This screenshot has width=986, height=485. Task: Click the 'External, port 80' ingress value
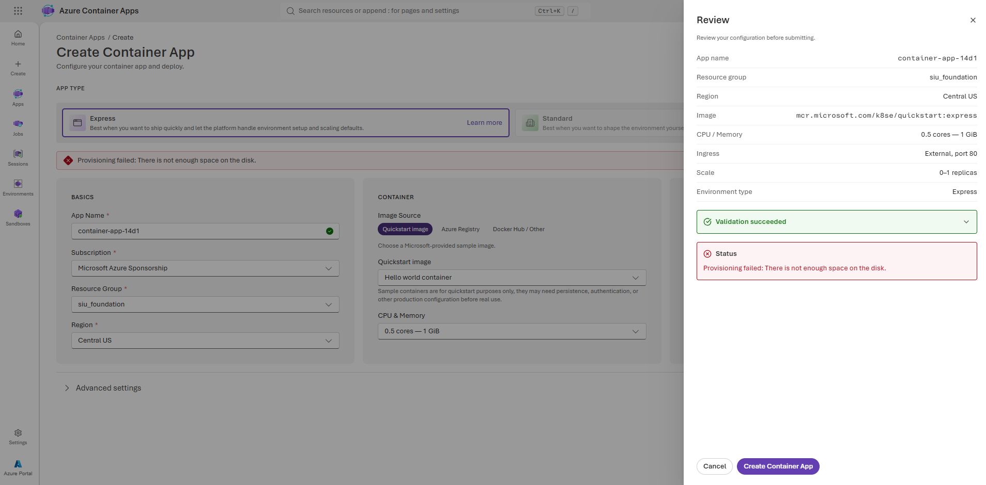click(x=951, y=154)
